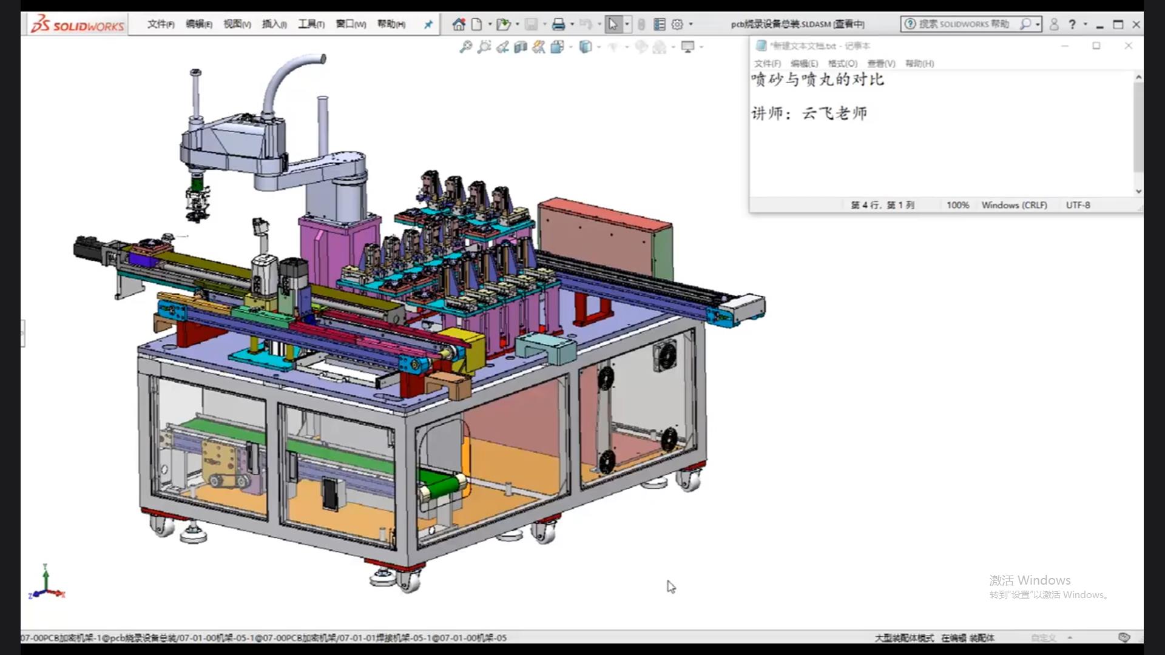The image size is (1165, 655).
Task: Open Notepad's 文件(F) menu
Action: tap(768, 63)
